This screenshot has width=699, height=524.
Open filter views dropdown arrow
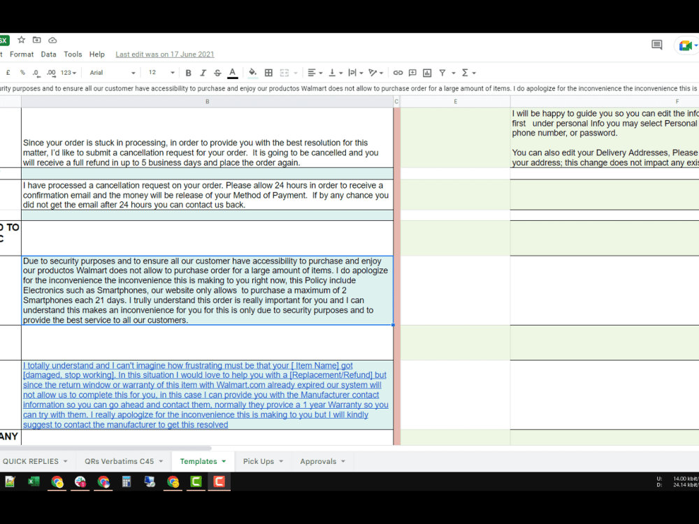454,73
